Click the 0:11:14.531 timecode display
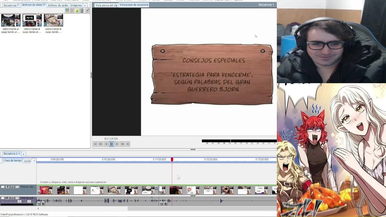386x217 pixels. point(111,139)
